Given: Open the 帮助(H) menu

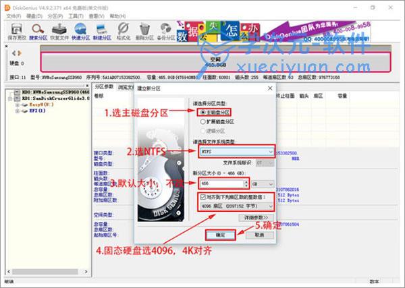Looking at the screenshot, I should (117, 16).
